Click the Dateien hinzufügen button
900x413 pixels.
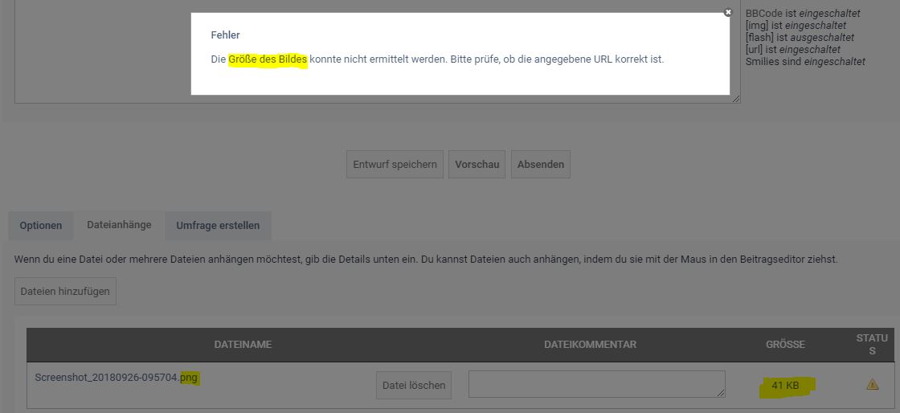click(65, 292)
